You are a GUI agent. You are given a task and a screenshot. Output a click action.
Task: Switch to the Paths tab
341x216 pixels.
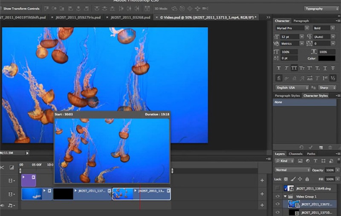tap(311, 154)
